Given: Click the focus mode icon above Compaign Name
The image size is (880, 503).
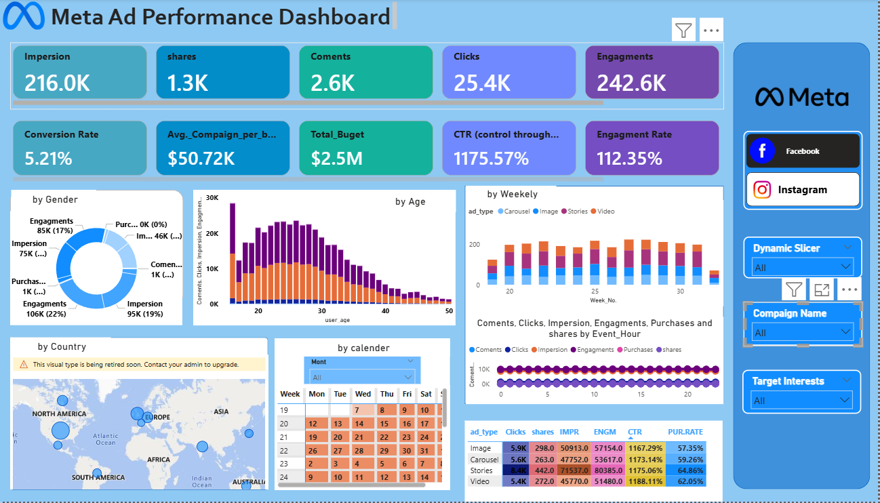Looking at the screenshot, I should click(822, 290).
